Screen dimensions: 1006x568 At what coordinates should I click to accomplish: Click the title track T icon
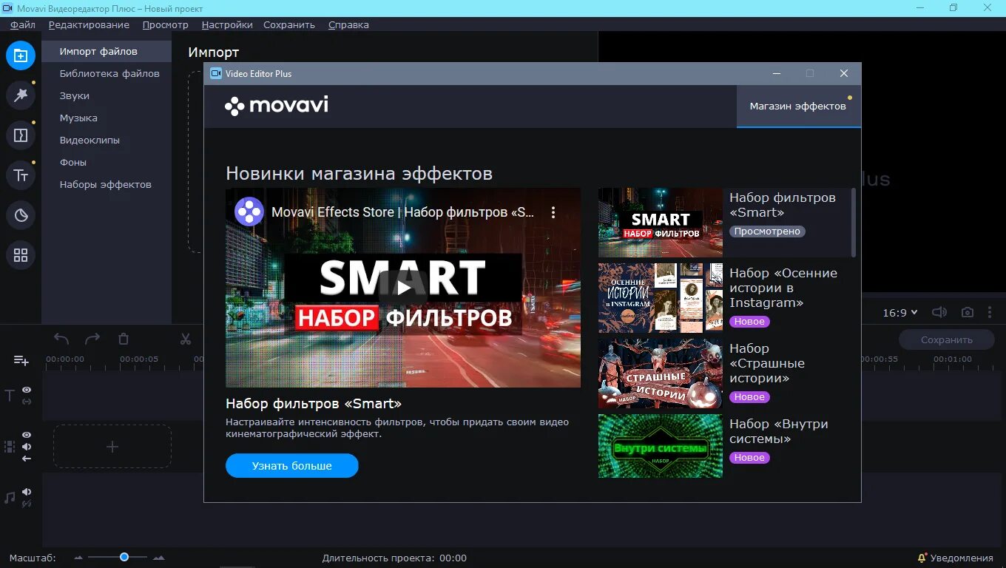tap(10, 396)
